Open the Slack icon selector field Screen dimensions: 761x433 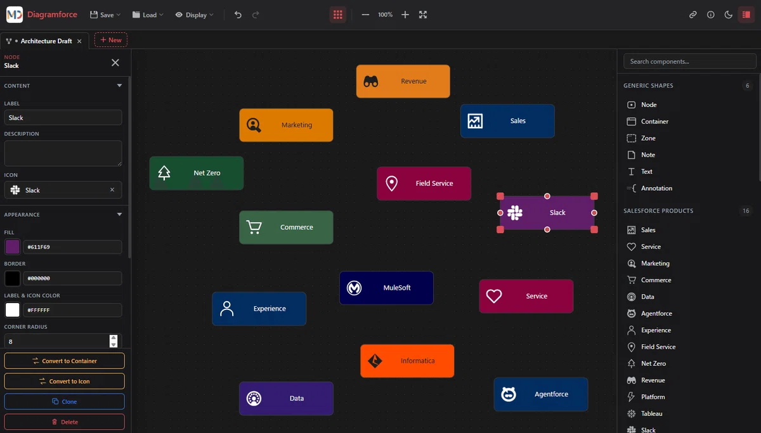pos(63,190)
